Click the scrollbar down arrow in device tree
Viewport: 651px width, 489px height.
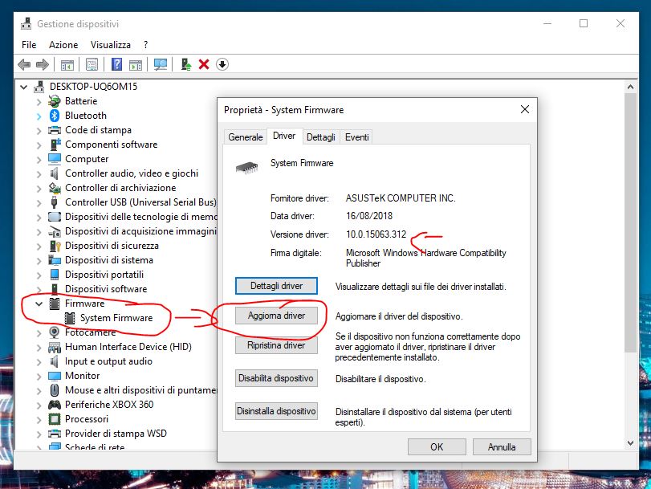(x=630, y=443)
